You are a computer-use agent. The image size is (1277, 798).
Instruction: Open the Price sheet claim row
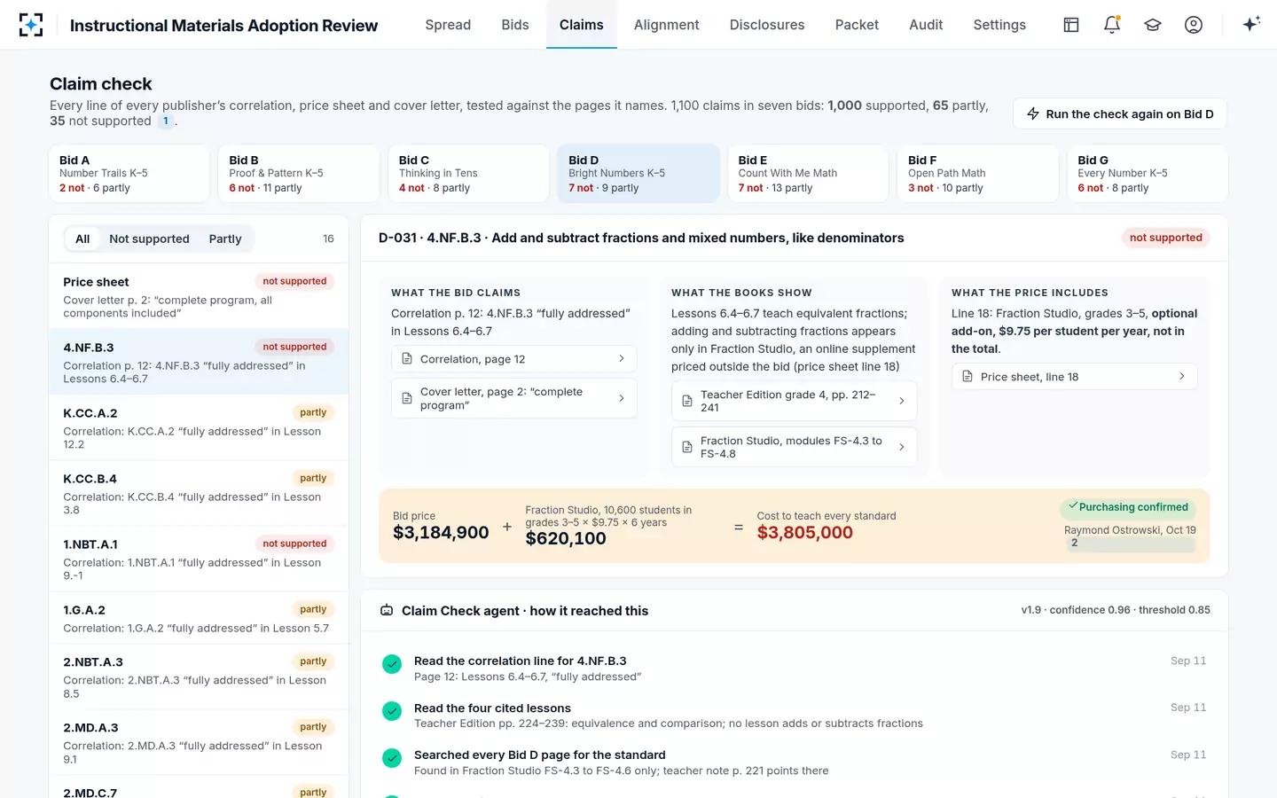(199, 296)
